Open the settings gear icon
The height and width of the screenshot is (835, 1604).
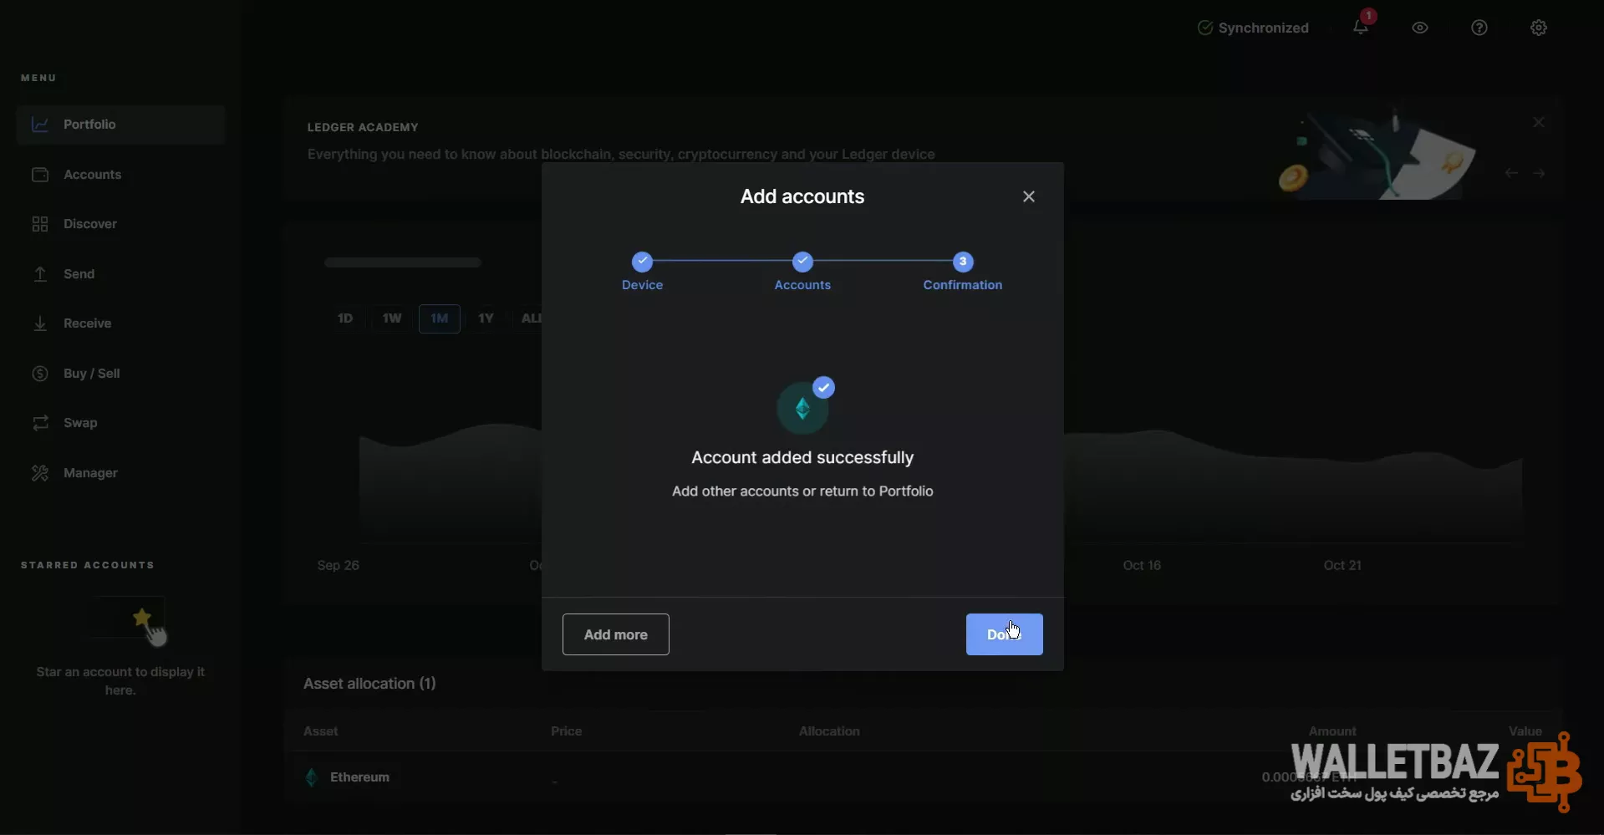(x=1539, y=28)
